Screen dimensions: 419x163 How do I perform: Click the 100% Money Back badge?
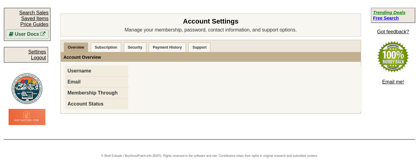(393, 57)
